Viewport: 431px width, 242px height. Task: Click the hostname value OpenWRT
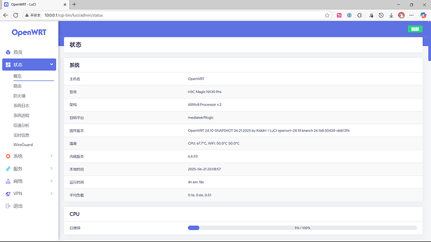(196, 79)
